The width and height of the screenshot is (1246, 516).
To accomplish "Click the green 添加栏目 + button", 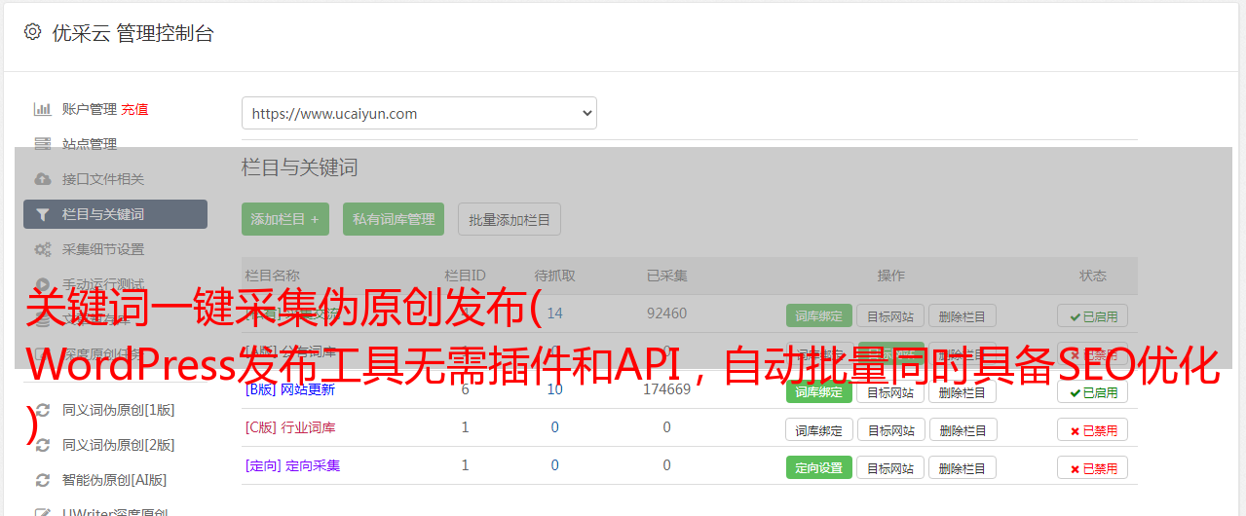I will (x=285, y=219).
